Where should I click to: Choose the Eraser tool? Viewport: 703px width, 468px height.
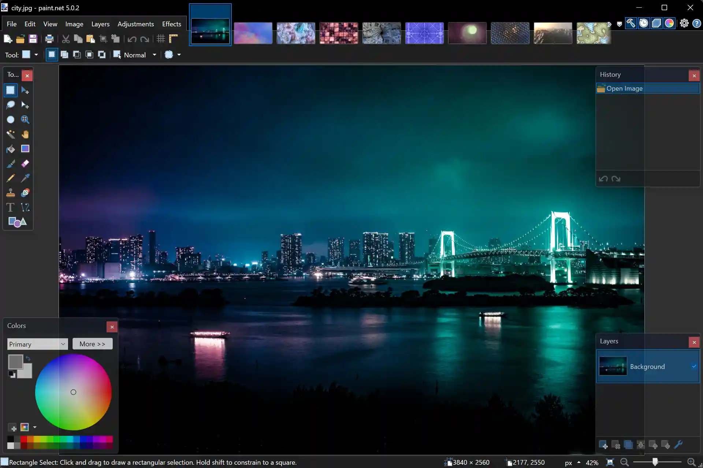(x=25, y=163)
